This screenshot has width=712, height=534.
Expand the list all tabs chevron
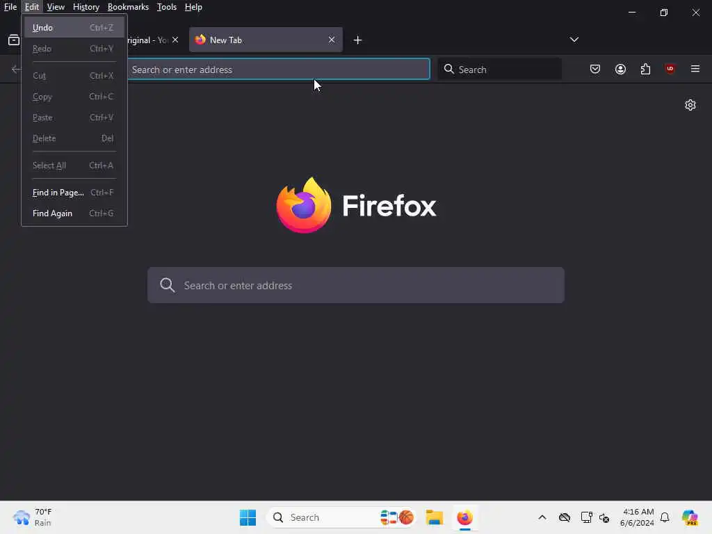[574, 40]
